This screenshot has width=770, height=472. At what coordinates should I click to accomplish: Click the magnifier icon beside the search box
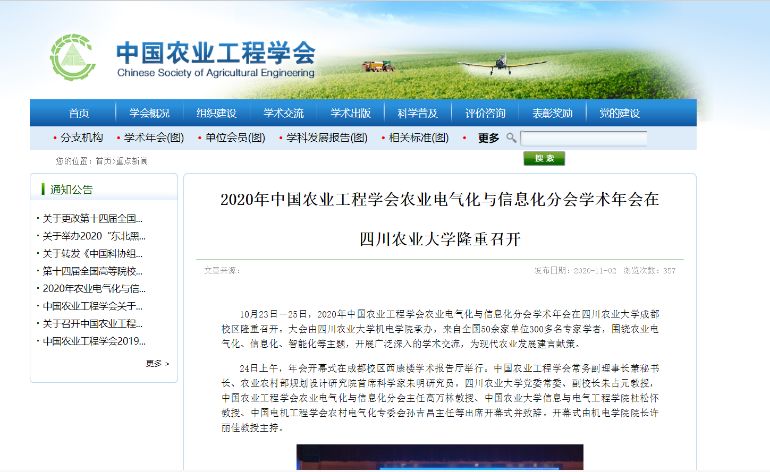click(511, 138)
